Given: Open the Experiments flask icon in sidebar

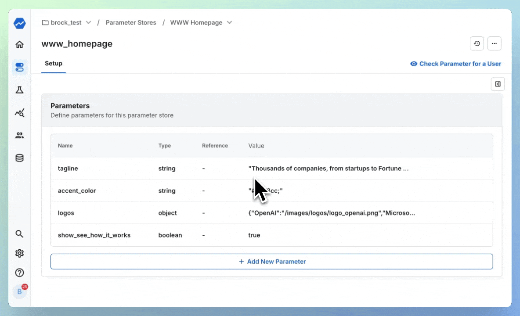Looking at the screenshot, I should coord(19,90).
